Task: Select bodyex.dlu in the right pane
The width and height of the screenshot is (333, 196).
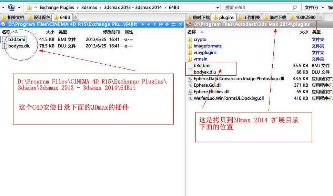Action: coord(205,72)
